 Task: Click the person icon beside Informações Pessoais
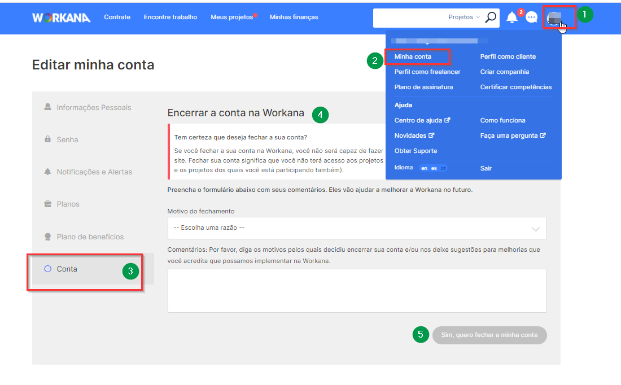point(47,107)
